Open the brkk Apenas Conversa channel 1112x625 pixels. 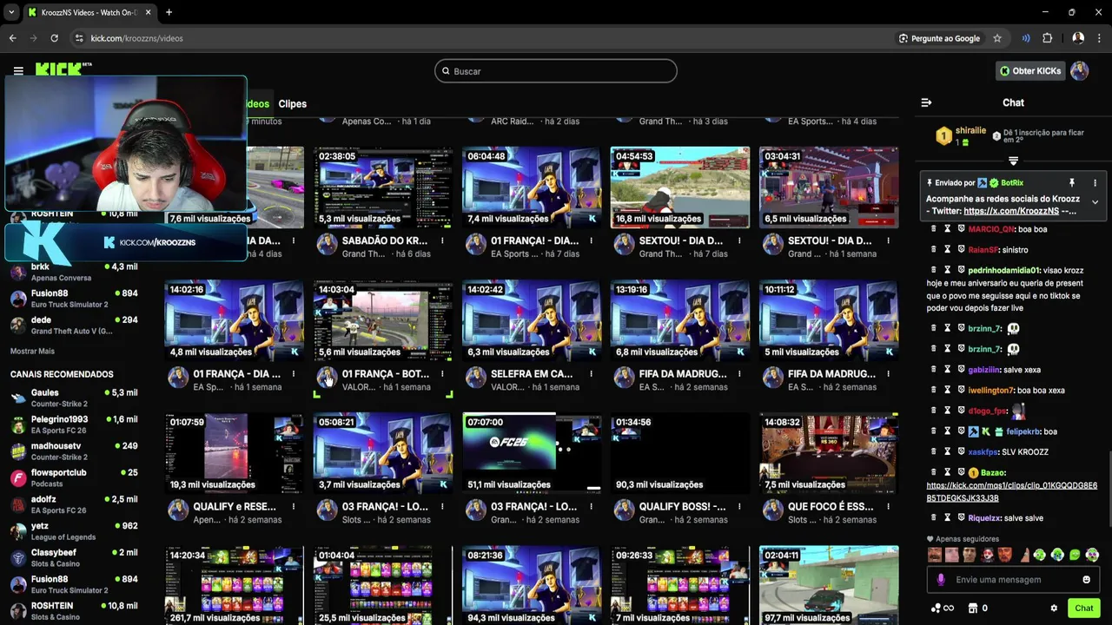(74, 272)
